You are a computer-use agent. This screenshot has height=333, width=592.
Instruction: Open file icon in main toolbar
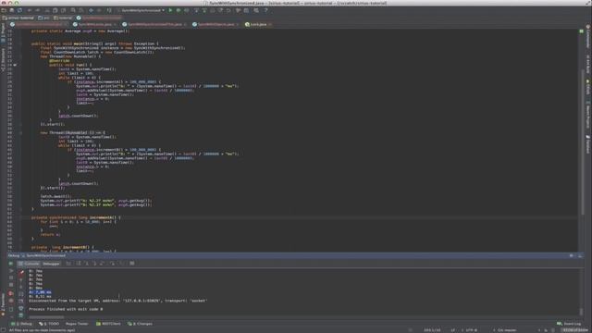point(4,10)
